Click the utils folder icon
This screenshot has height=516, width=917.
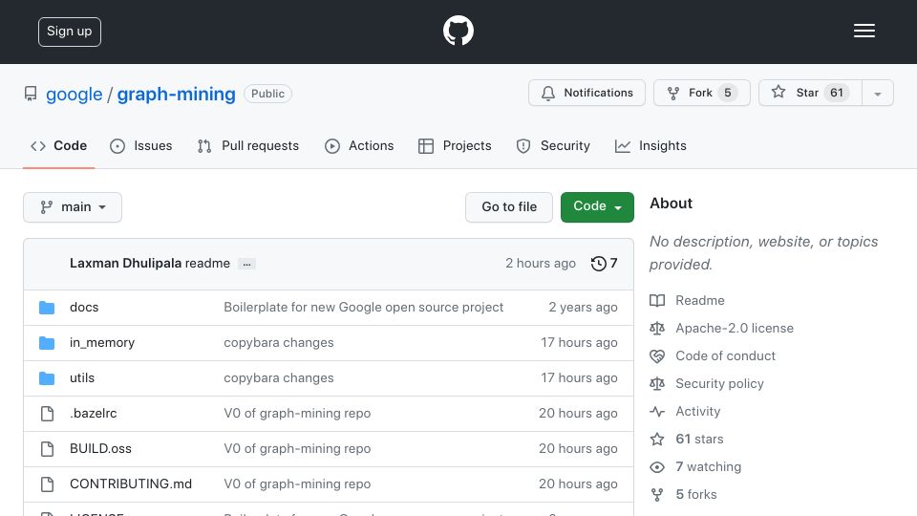pyautogui.click(x=47, y=378)
